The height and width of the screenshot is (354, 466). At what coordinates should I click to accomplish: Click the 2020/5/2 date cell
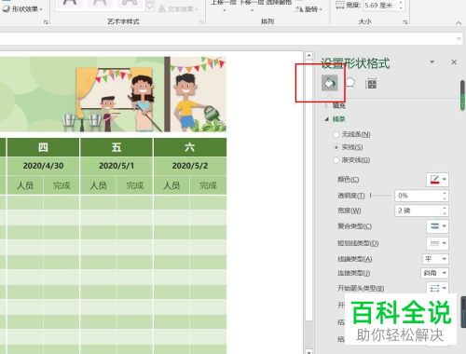pos(190,166)
